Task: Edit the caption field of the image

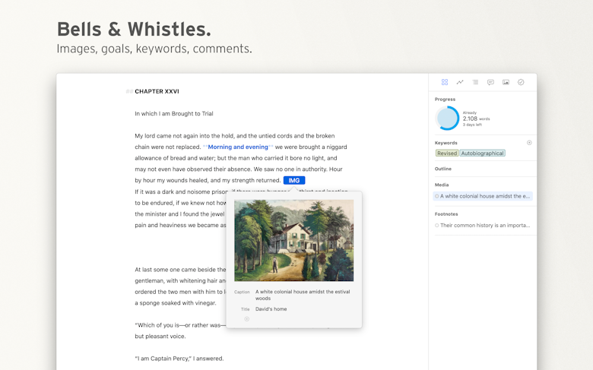Action: [303, 295]
